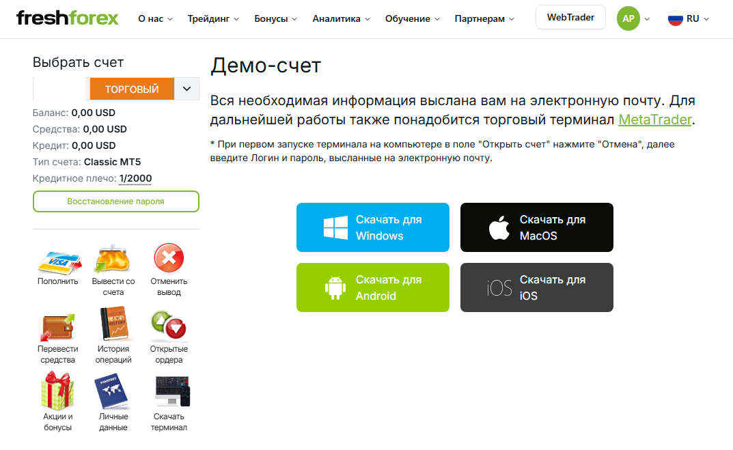733x450 pixels.
Task: Open История операций book icon
Action: pos(113,324)
